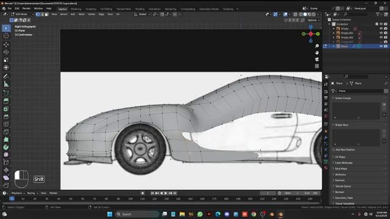
Task: Click the viewport zoom magnifier icon
Action: pos(317,46)
